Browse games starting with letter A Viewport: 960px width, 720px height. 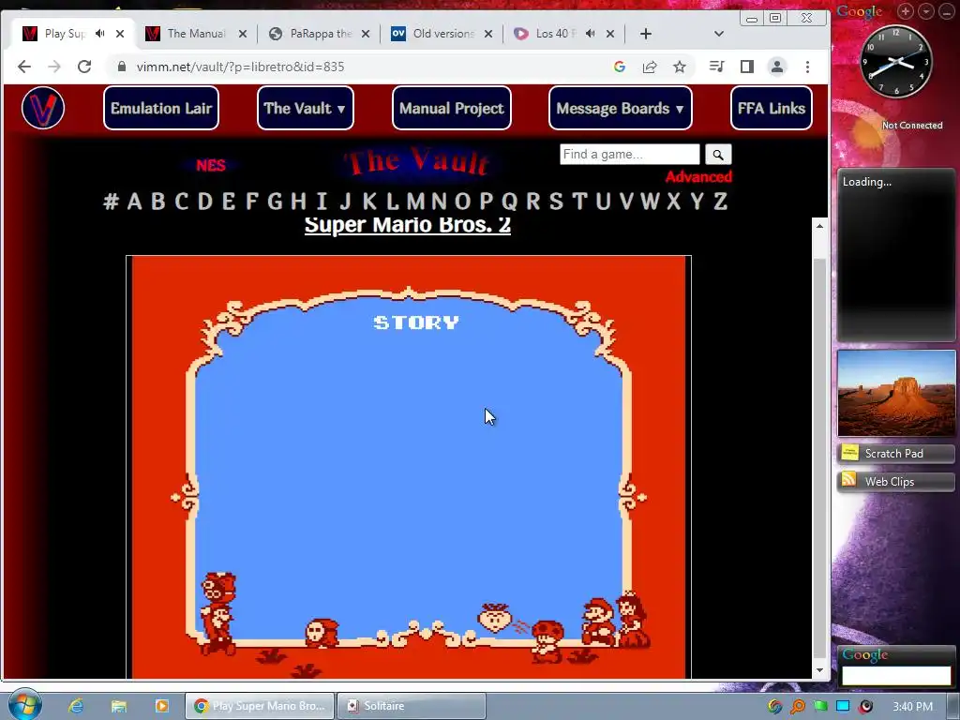(134, 201)
